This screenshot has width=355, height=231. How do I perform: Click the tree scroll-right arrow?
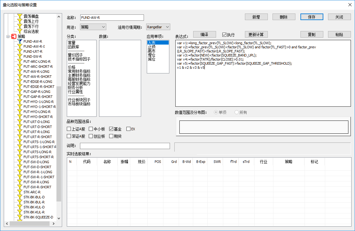pos(54,223)
